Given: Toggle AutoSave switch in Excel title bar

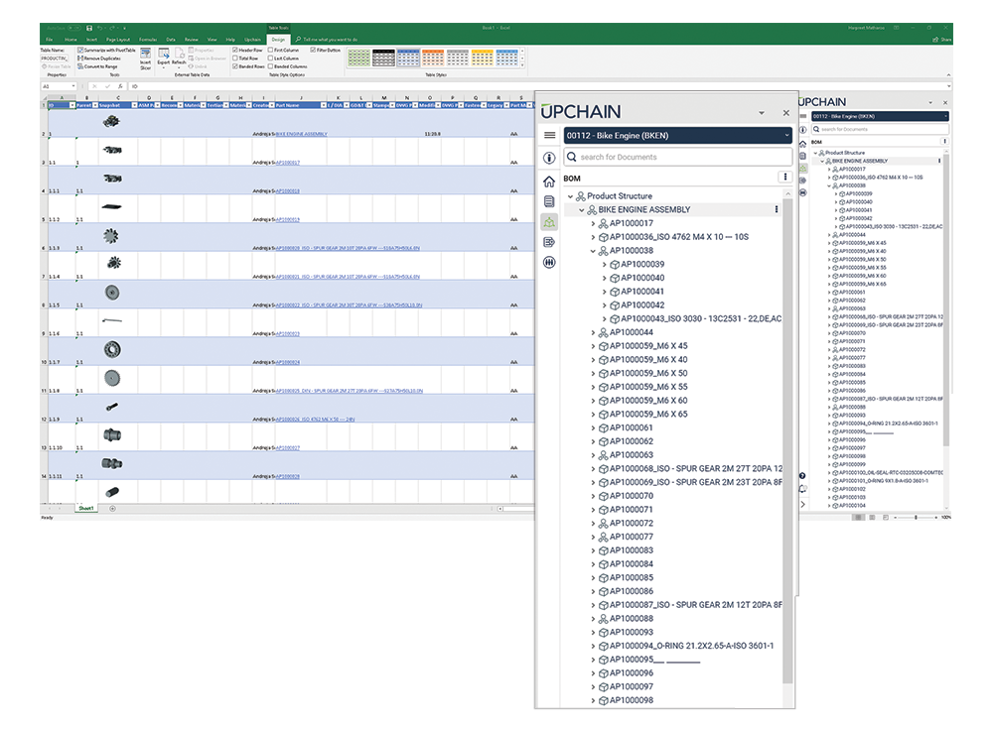Looking at the screenshot, I should [73, 28].
